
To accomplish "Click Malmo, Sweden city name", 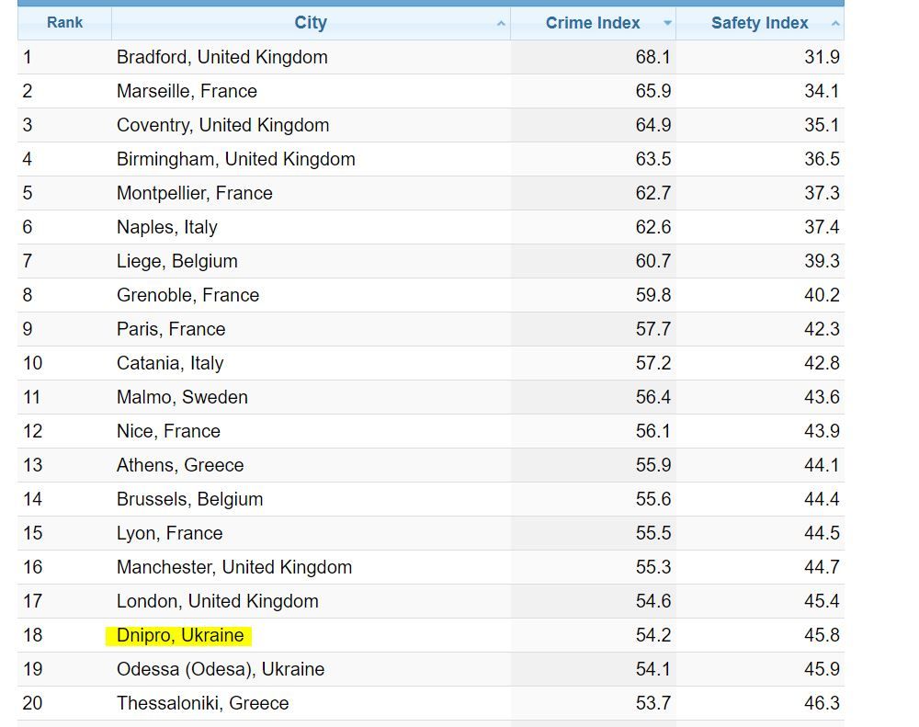I will [182, 397].
